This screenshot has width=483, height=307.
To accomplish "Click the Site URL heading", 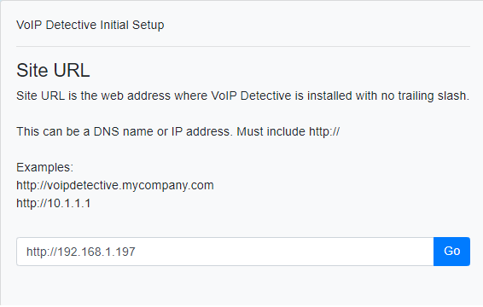I will [53, 70].
